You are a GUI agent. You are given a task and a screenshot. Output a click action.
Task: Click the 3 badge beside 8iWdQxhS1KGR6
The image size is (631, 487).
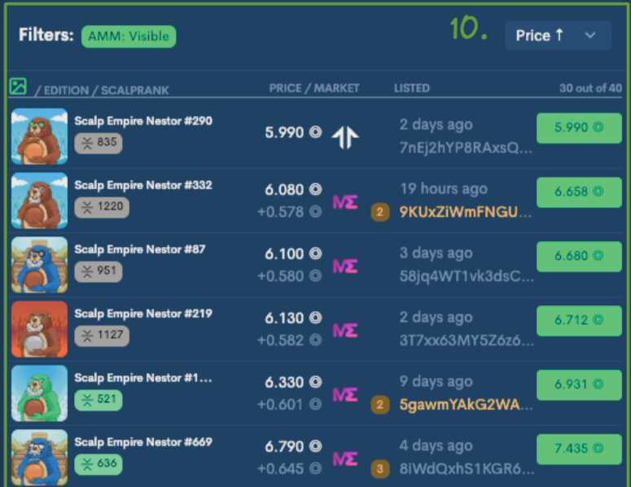pyautogui.click(x=380, y=469)
